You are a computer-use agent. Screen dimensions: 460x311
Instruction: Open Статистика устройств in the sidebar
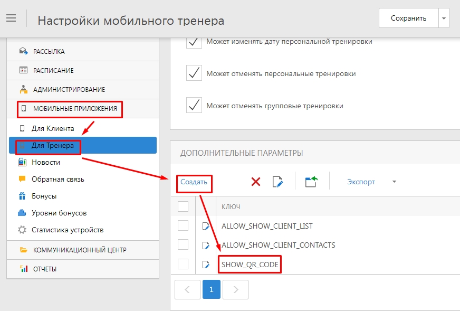coord(83,230)
